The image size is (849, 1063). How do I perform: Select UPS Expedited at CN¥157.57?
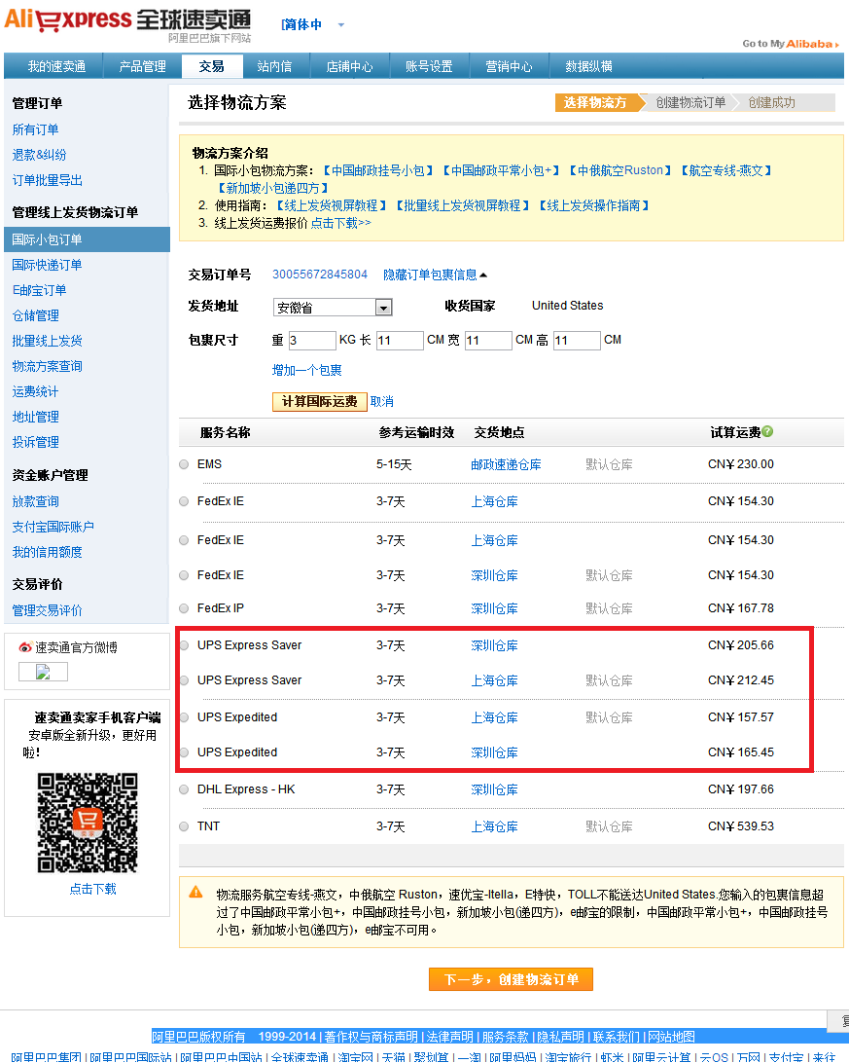point(184,717)
